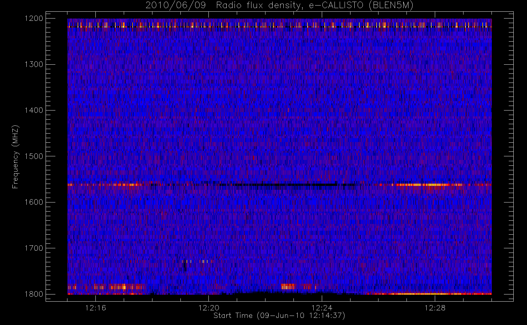Screen dimensions: 527x325
Task: Click the 1600 frequency tick label
Action: click(x=34, y=202)
